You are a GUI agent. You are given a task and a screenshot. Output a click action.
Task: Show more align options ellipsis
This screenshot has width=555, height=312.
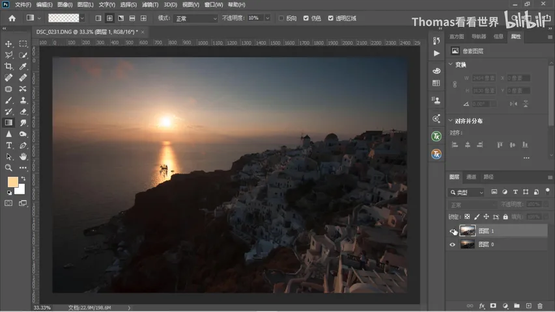tap(526, 158)
